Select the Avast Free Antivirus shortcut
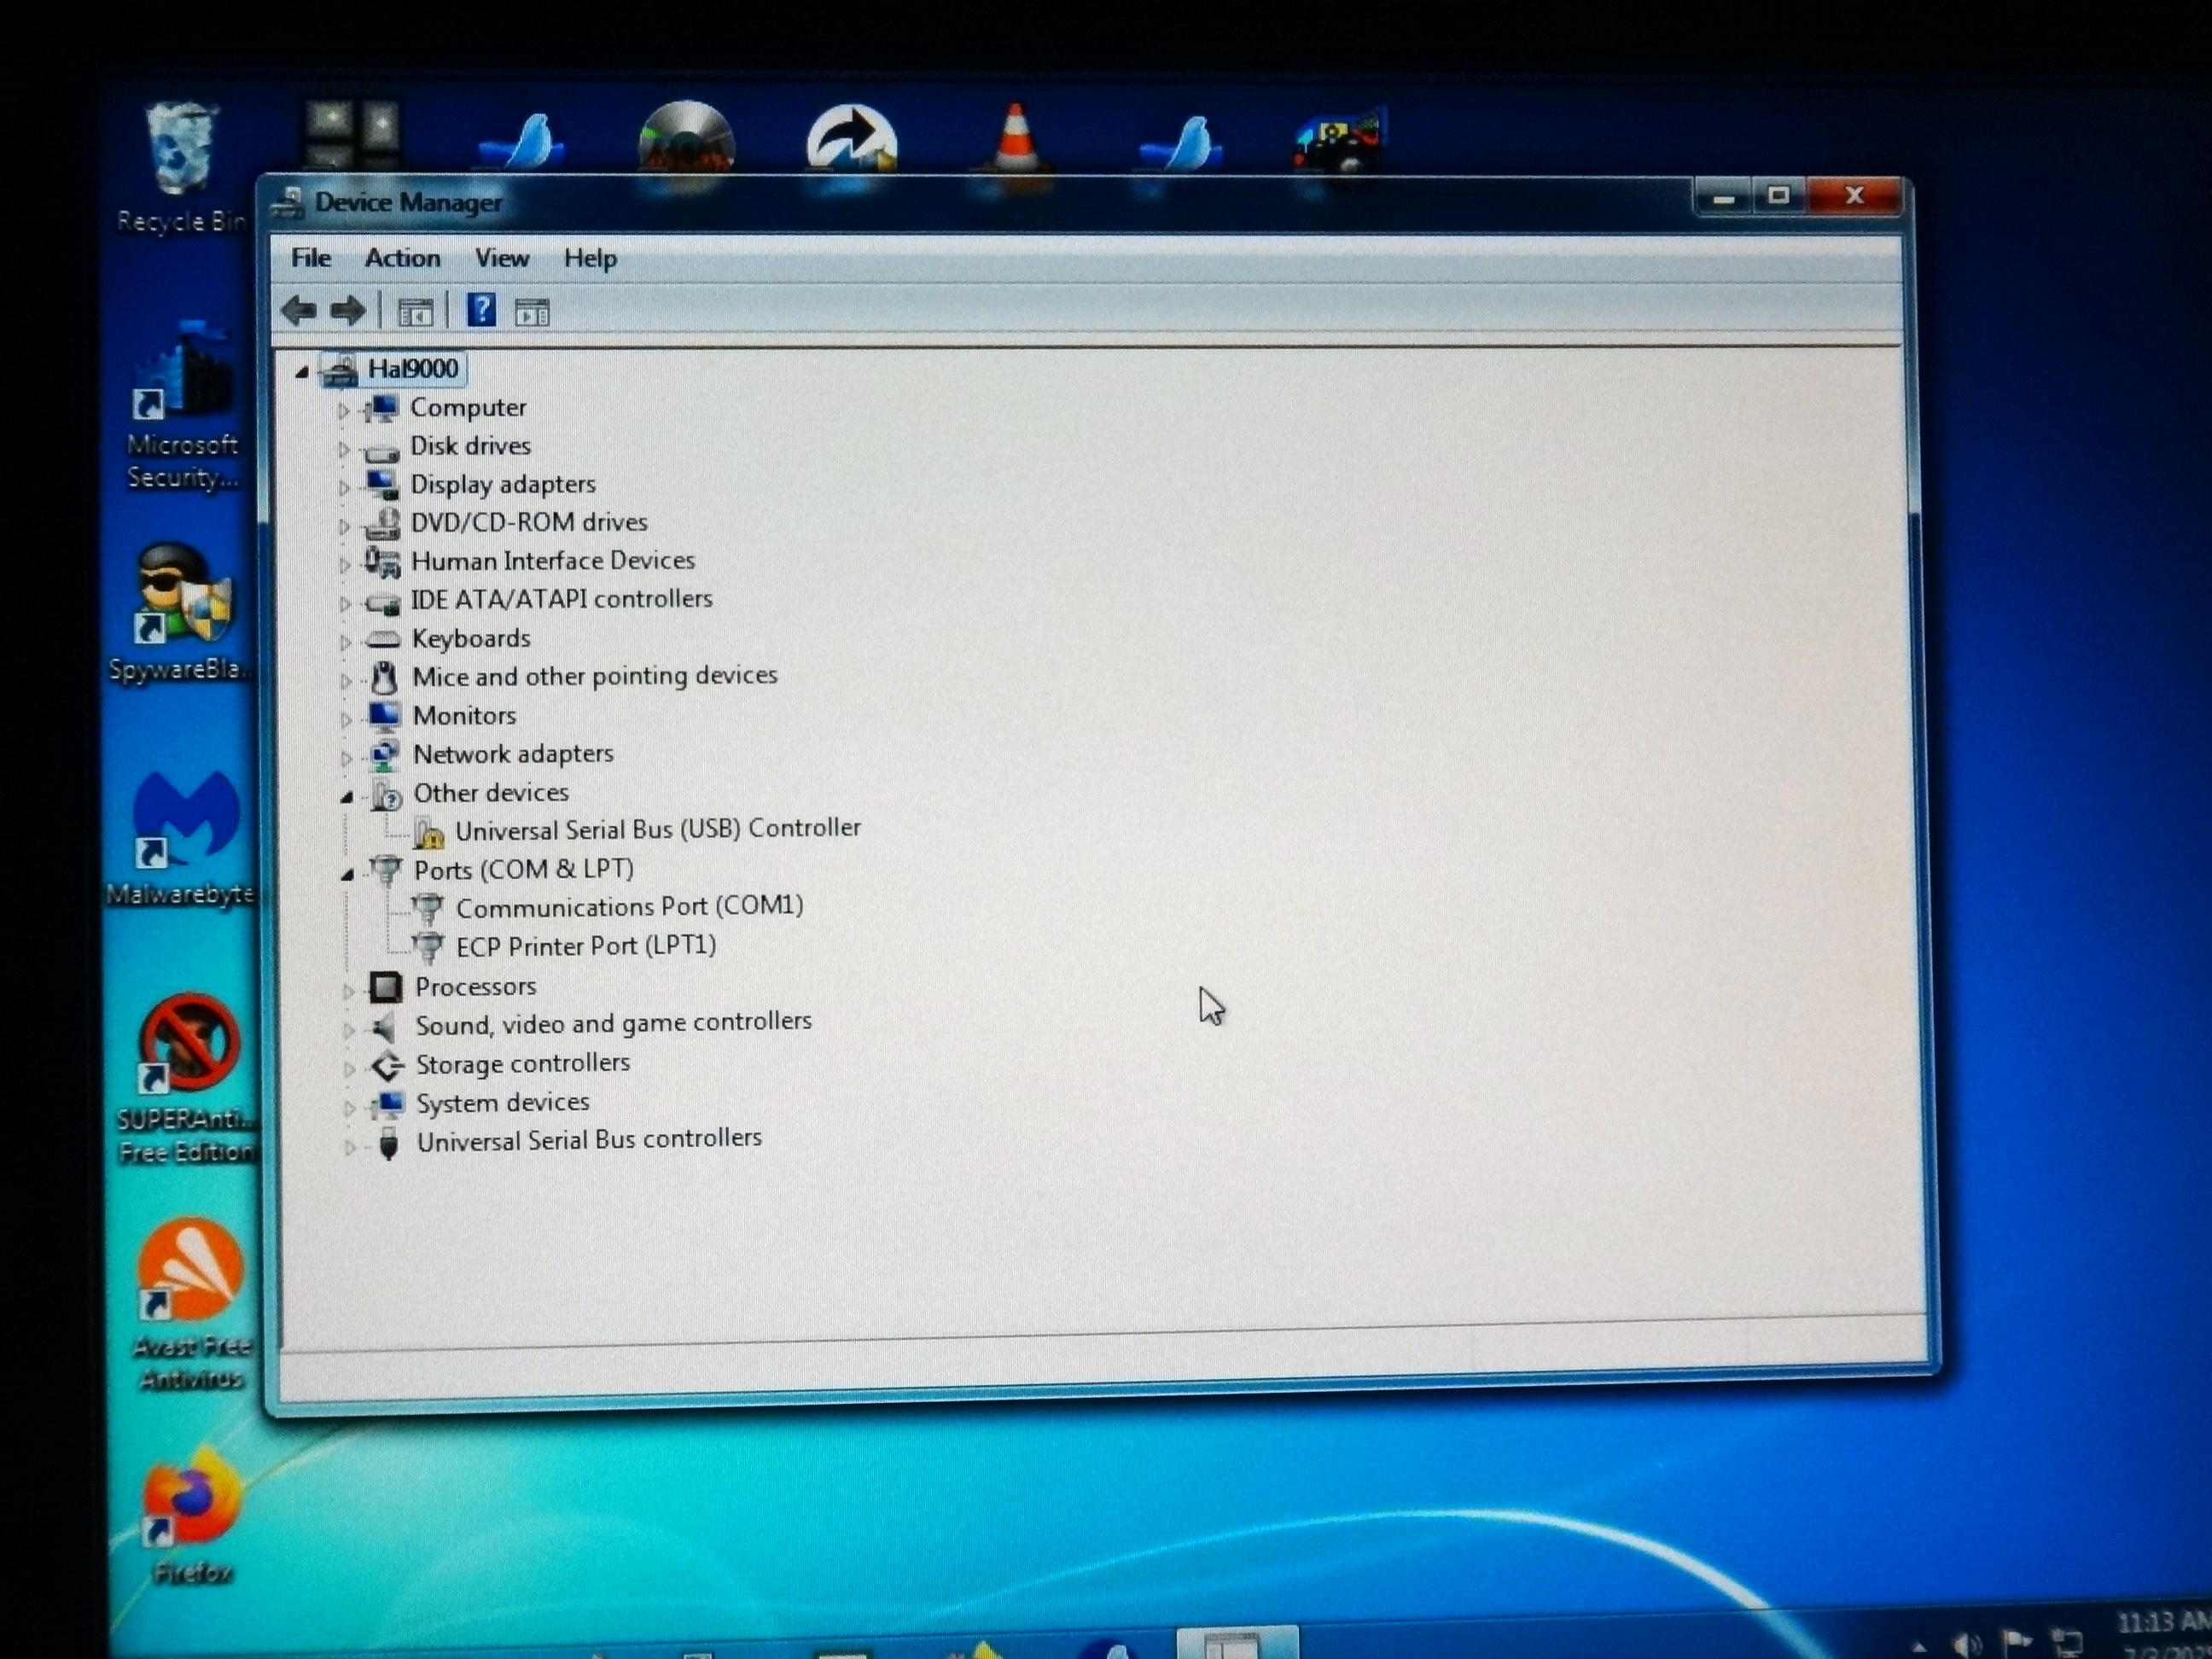 192,1303
